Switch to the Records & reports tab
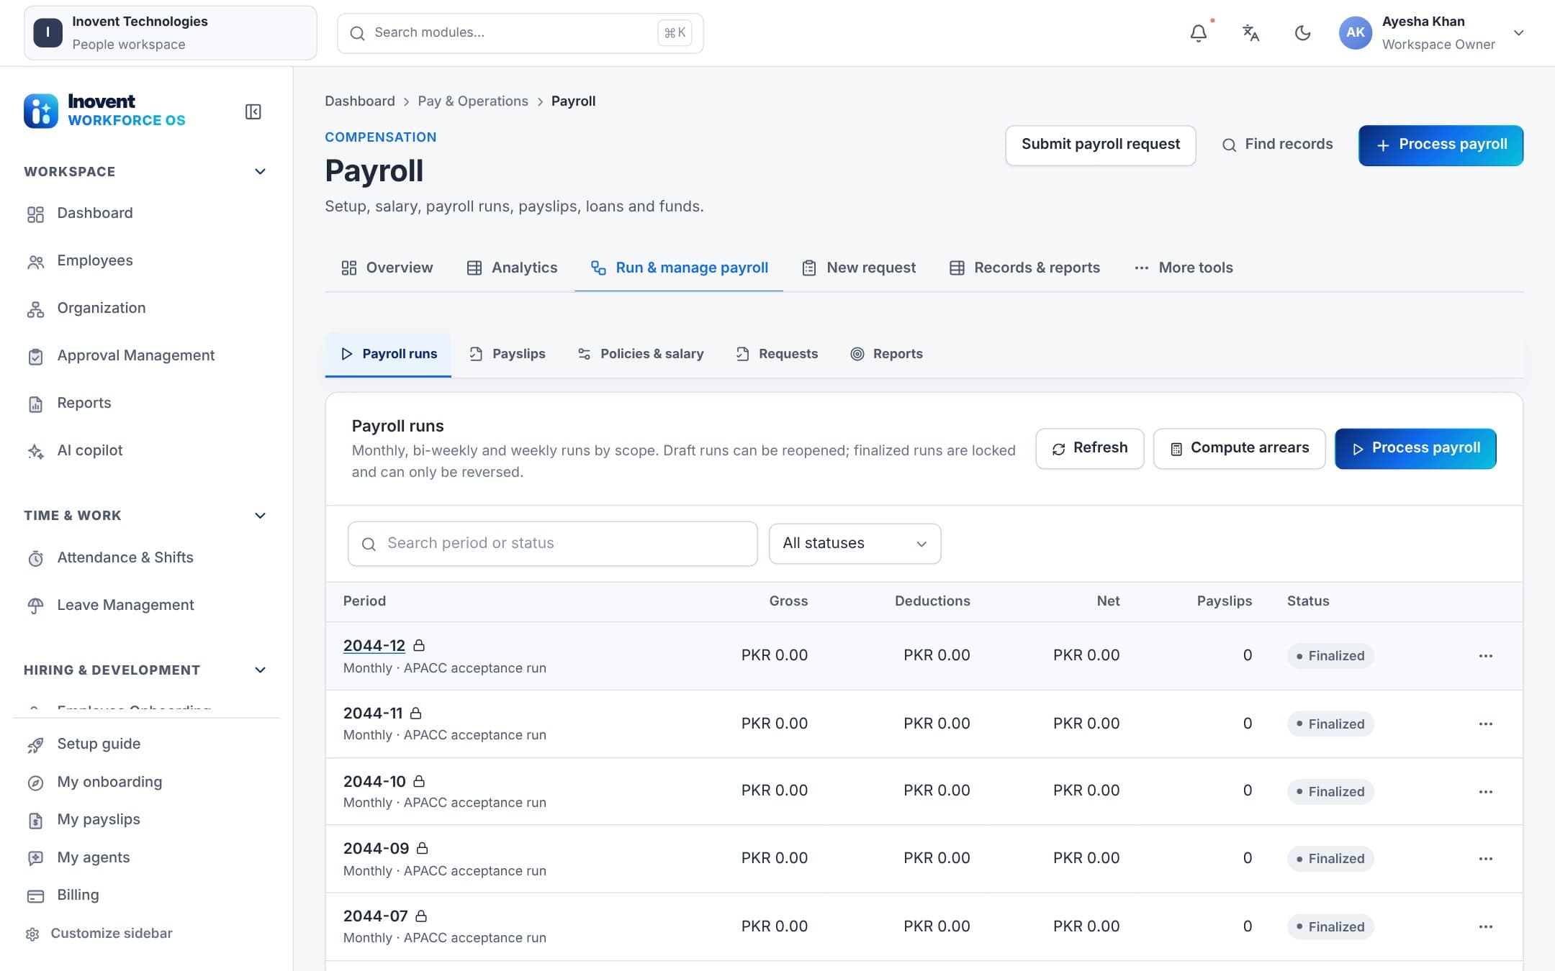The image size is (1555, 971). tap(1024, 268)
